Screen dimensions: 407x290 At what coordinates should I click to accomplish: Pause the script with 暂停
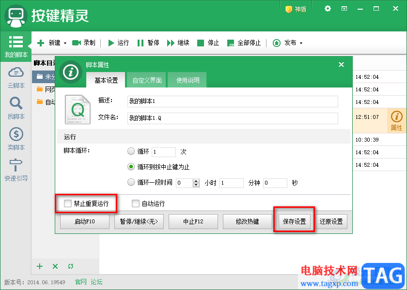pos(148,43)
